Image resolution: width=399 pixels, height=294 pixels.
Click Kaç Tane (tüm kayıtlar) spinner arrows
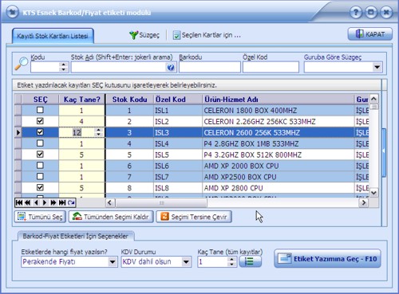coord(231,262)
